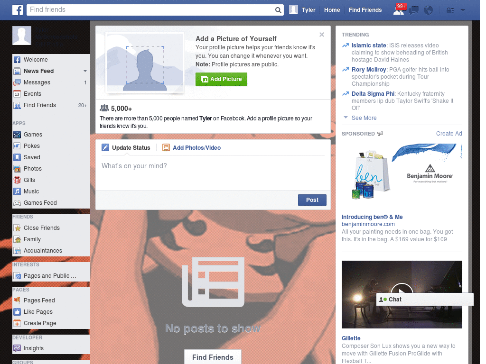This screenshot has height=364, width=486.
Task: Open the Rory McIlroy trending link
Action: [x=368, y=70]
